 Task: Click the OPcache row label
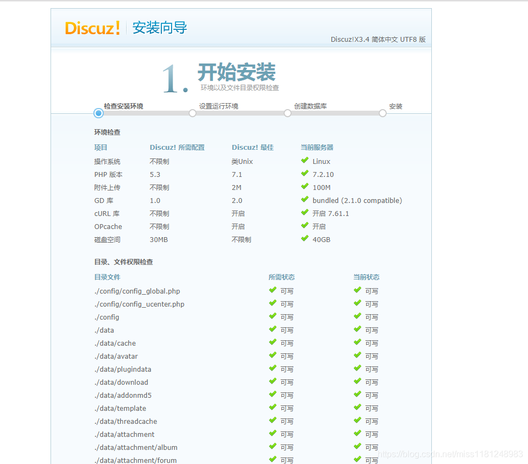108,227
